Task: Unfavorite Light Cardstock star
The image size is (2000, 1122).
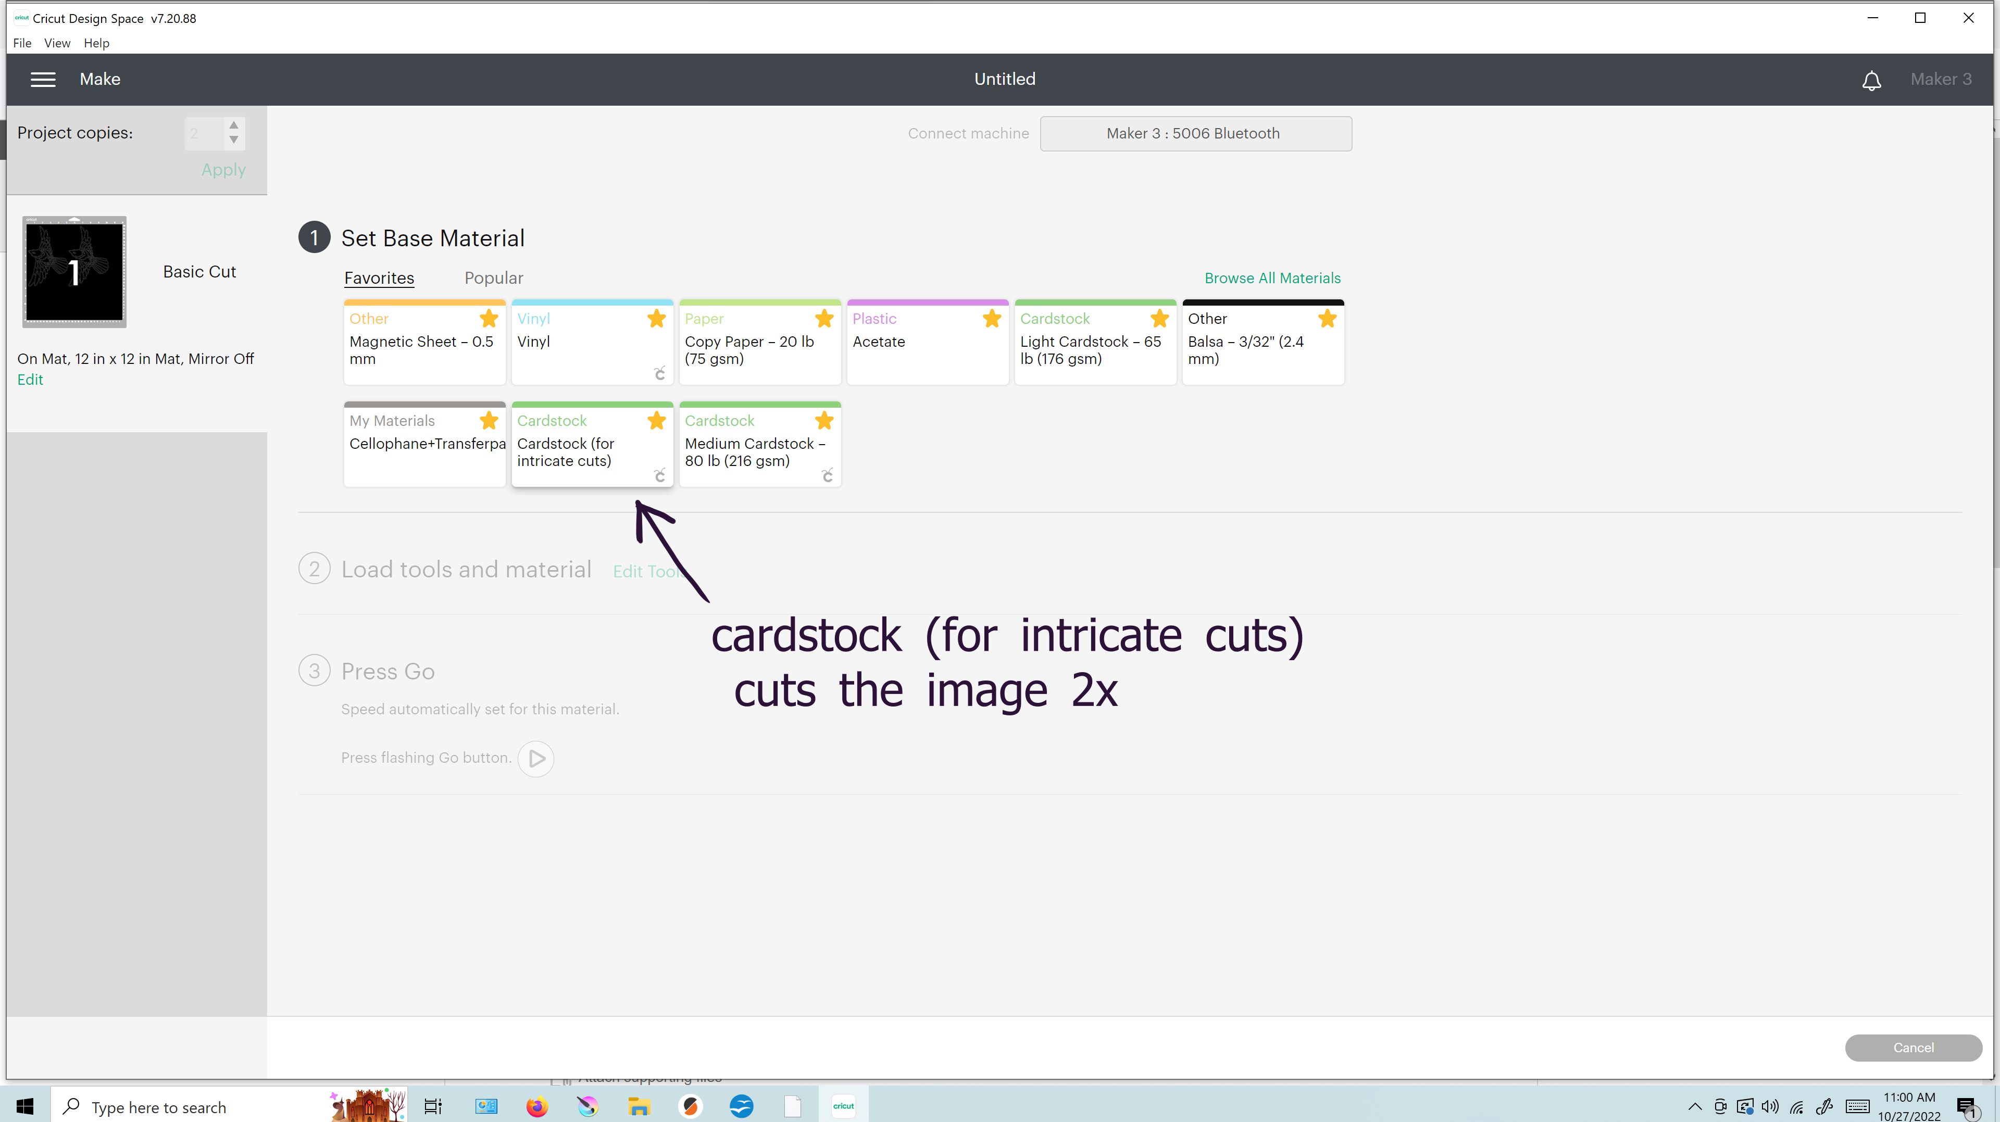Action: 1160,318
